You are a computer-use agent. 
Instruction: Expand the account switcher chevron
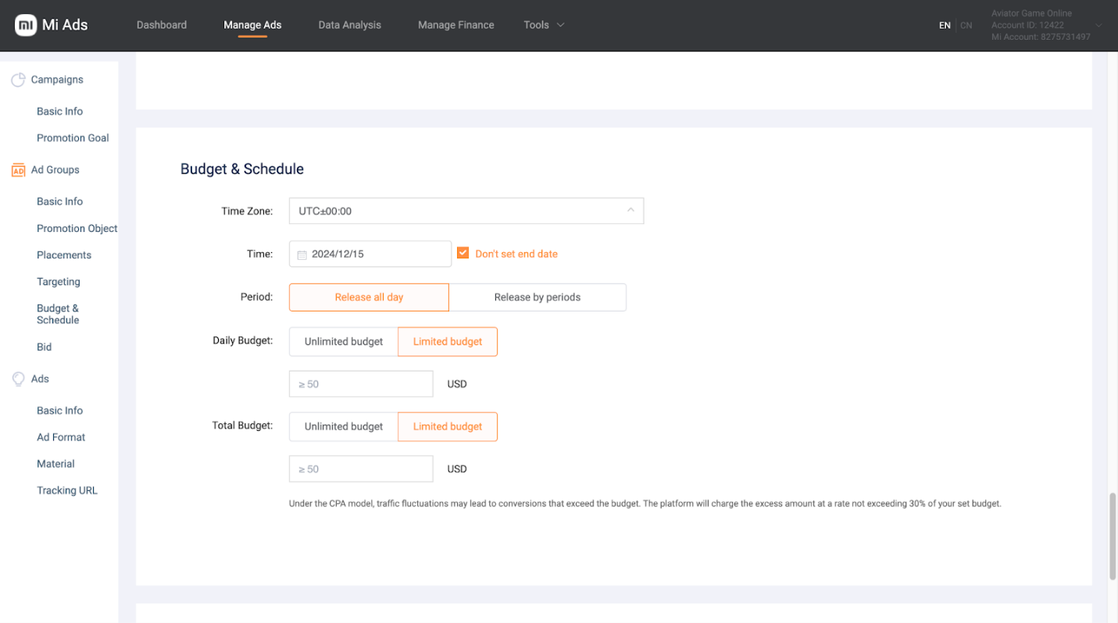click(x=1098, y=25)
